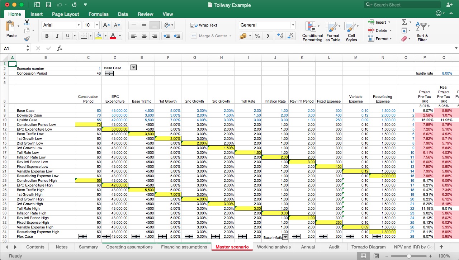This screenshot has width=459, height=260.
Task: Toggle Italic formatting
Action: (57, 36)
